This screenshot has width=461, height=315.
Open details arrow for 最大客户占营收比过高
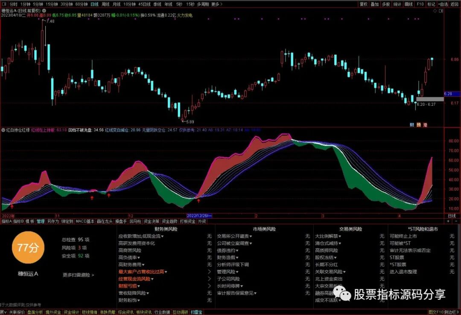coord(209,272)
